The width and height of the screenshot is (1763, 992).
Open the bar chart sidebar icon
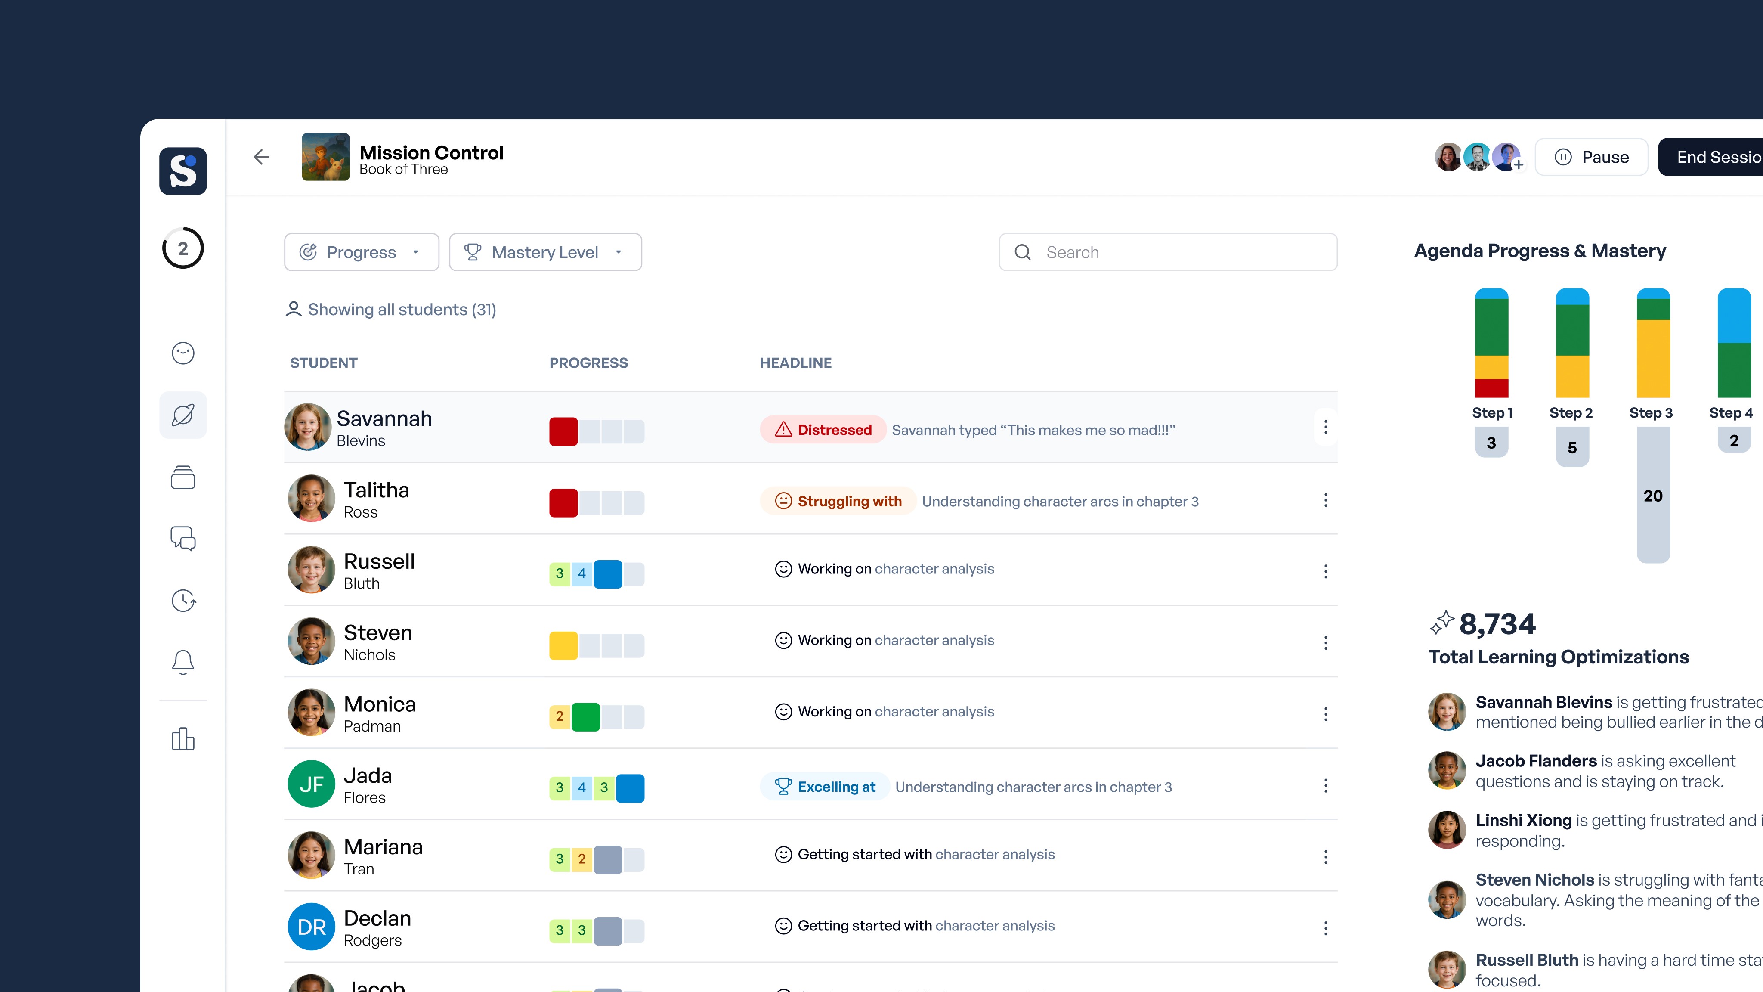[183, 739]
